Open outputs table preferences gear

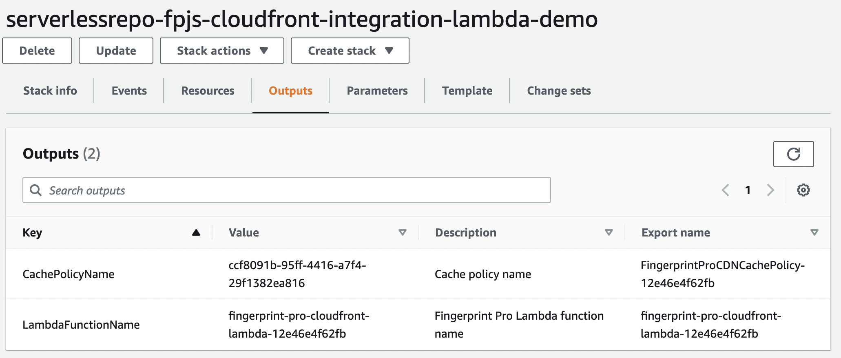point(803,190)
